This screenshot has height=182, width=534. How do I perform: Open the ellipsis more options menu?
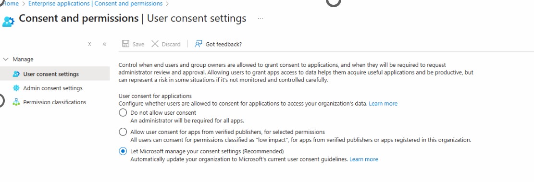[x=260, y=18]
